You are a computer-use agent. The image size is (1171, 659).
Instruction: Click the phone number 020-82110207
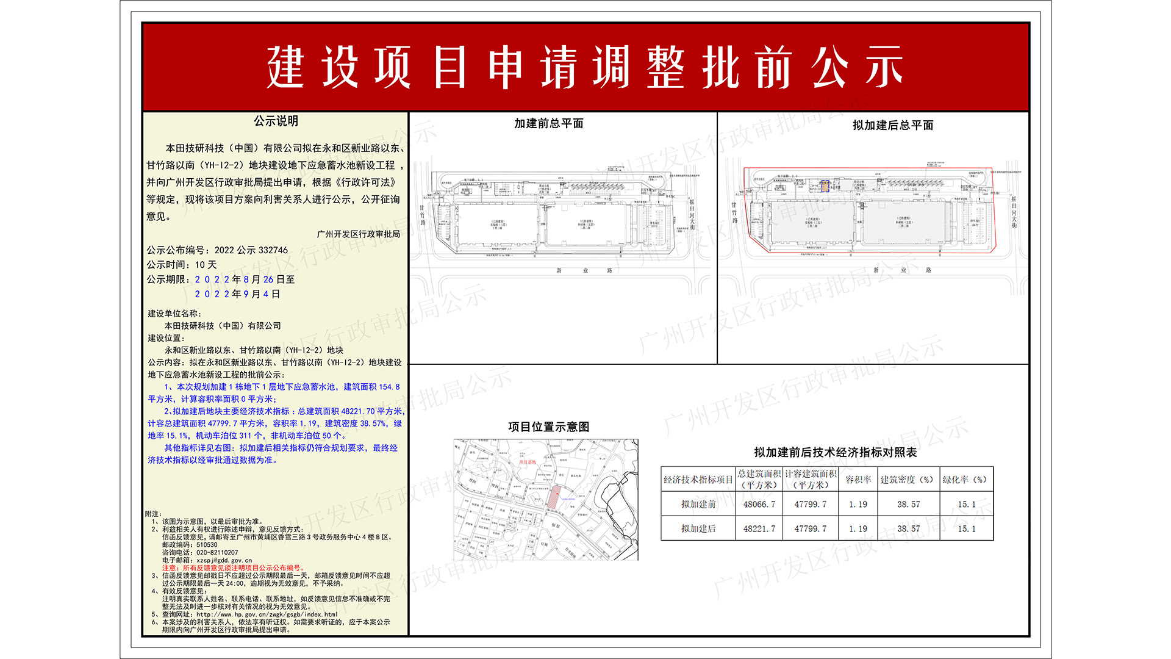click(x=217, y=552)
